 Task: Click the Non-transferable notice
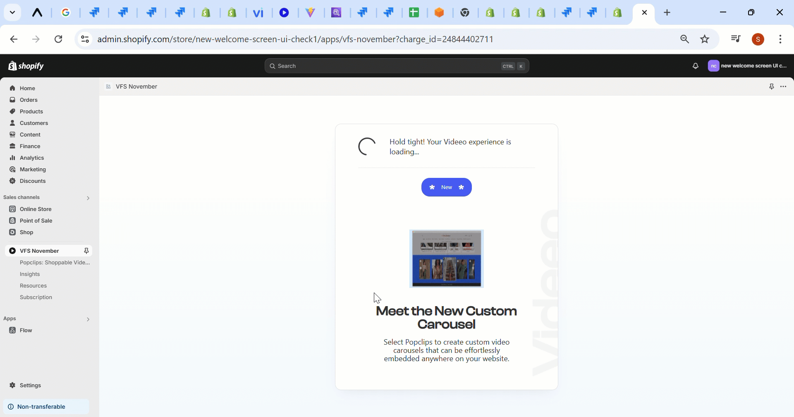41,407
